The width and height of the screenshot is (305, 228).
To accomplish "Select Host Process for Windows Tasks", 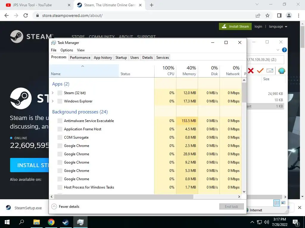I will point(145,187).
